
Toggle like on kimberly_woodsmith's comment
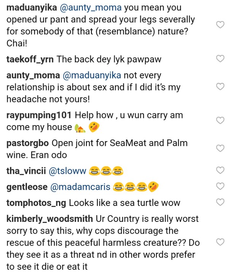tap(220, 242)
